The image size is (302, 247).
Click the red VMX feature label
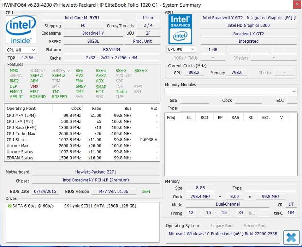[x=34, y=86]
